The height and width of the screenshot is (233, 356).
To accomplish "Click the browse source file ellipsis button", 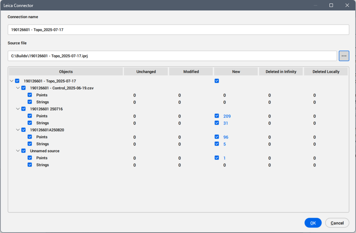I will coord(344,56).
